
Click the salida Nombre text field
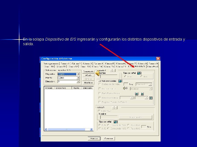pyautogui.click(x=109, y=117)
